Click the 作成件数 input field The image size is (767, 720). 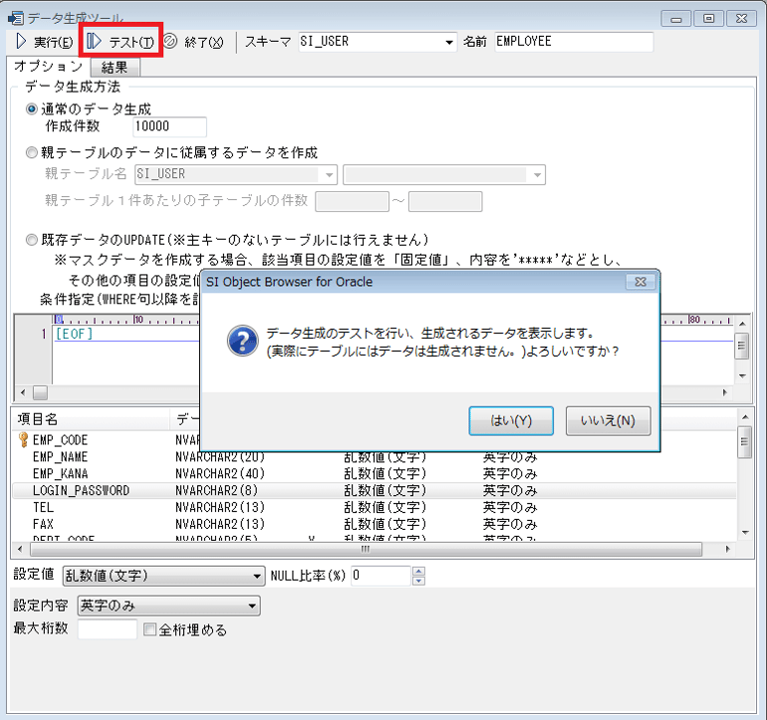tap(168, 126)
